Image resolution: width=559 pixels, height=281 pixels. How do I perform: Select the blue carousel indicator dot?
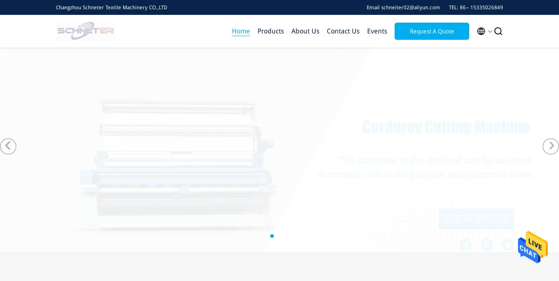click(272, 236)
